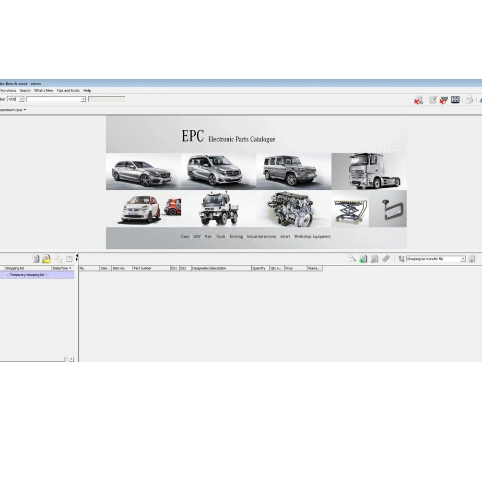Viewport: 482px width, 482px height.
Task: Click the Shopping list column header
Action: (x=28, y=268)
